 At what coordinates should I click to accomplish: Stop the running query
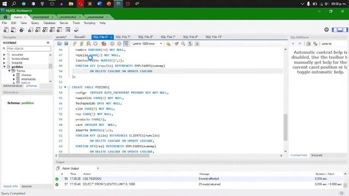(95, 44)
